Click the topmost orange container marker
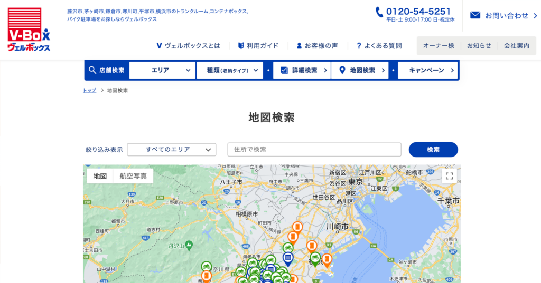 (297, 227)
